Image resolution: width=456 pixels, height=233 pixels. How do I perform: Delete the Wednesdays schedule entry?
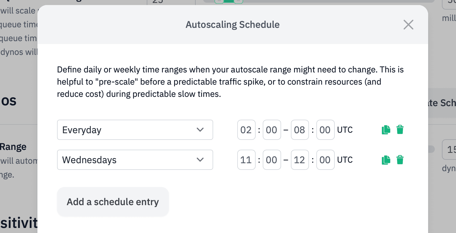click(x=400, y=160)
